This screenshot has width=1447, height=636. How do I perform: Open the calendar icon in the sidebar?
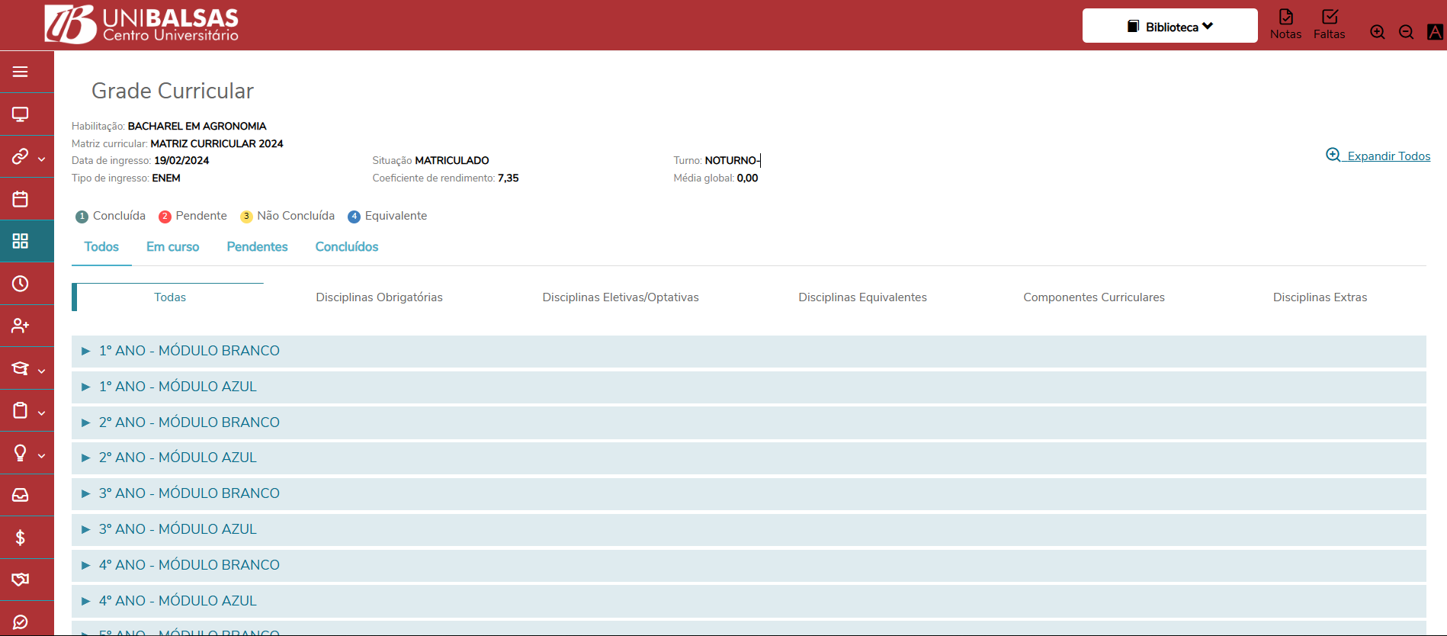(21, 199)
